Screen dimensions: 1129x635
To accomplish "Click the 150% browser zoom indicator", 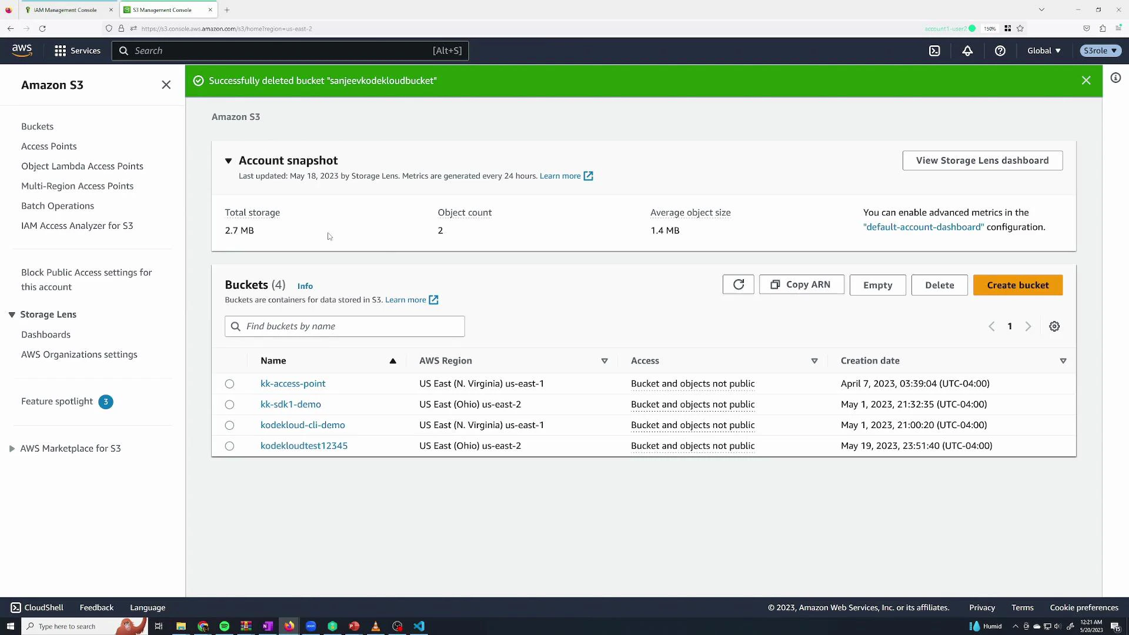I will (990, 28).
